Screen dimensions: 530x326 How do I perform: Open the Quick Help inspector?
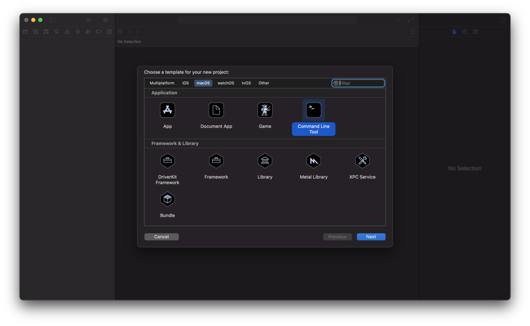[x=475, y=32]
